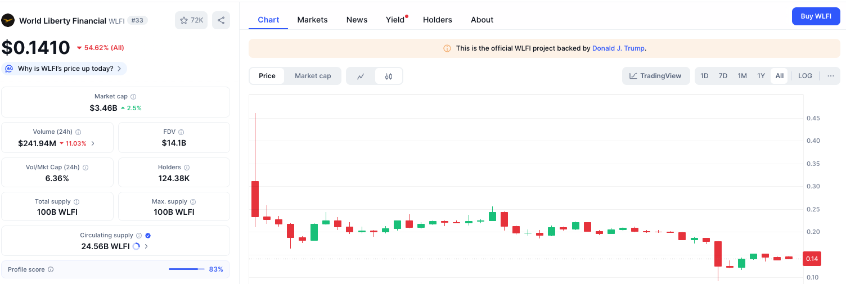Open Market cap info tooltip icon
This screenshot has width=846, height=284.
click(133, 97)
